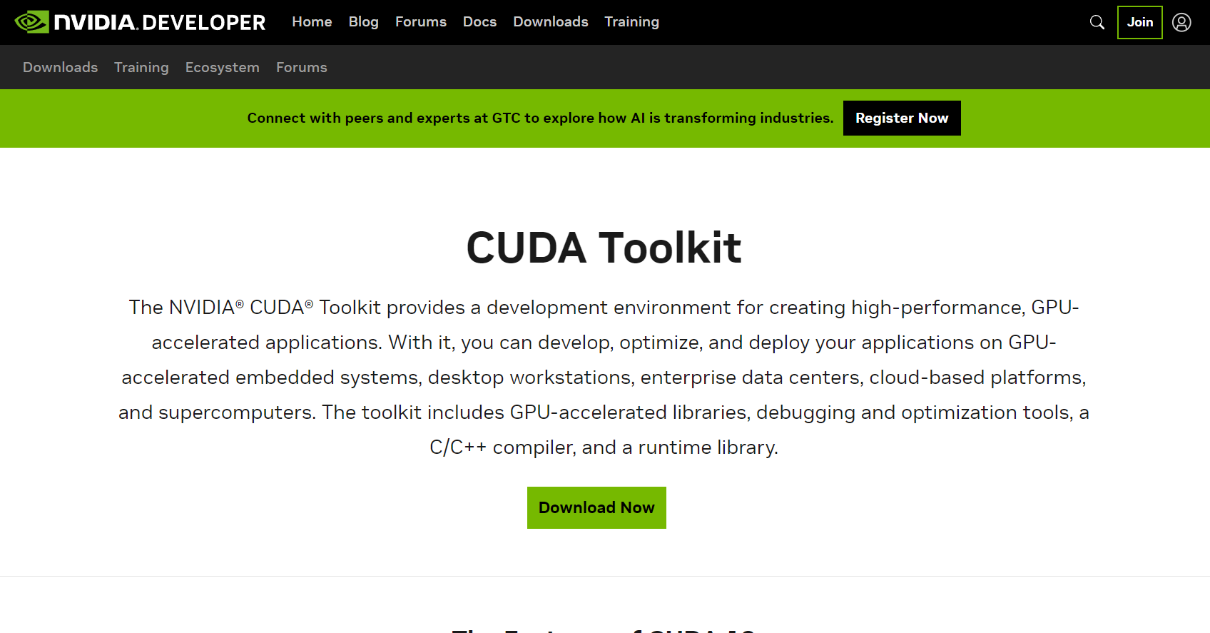Viewport: 1210px width, 633px height.
Task: Click the NVIDIA Developer logo
Action: point(140,22)
